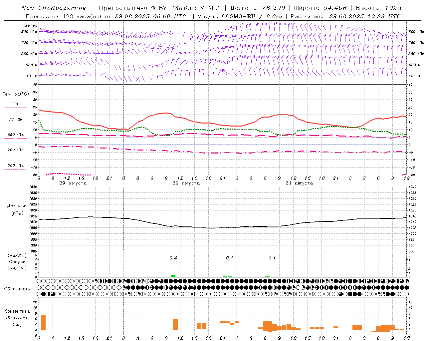Click the red line sample under 2м legend
Screen dimensions: 426x341
15,108
